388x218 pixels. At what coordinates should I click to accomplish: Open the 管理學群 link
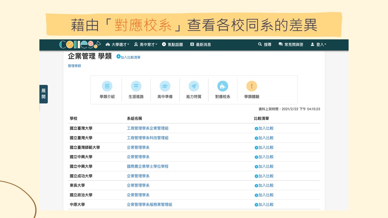coord(75,66)
